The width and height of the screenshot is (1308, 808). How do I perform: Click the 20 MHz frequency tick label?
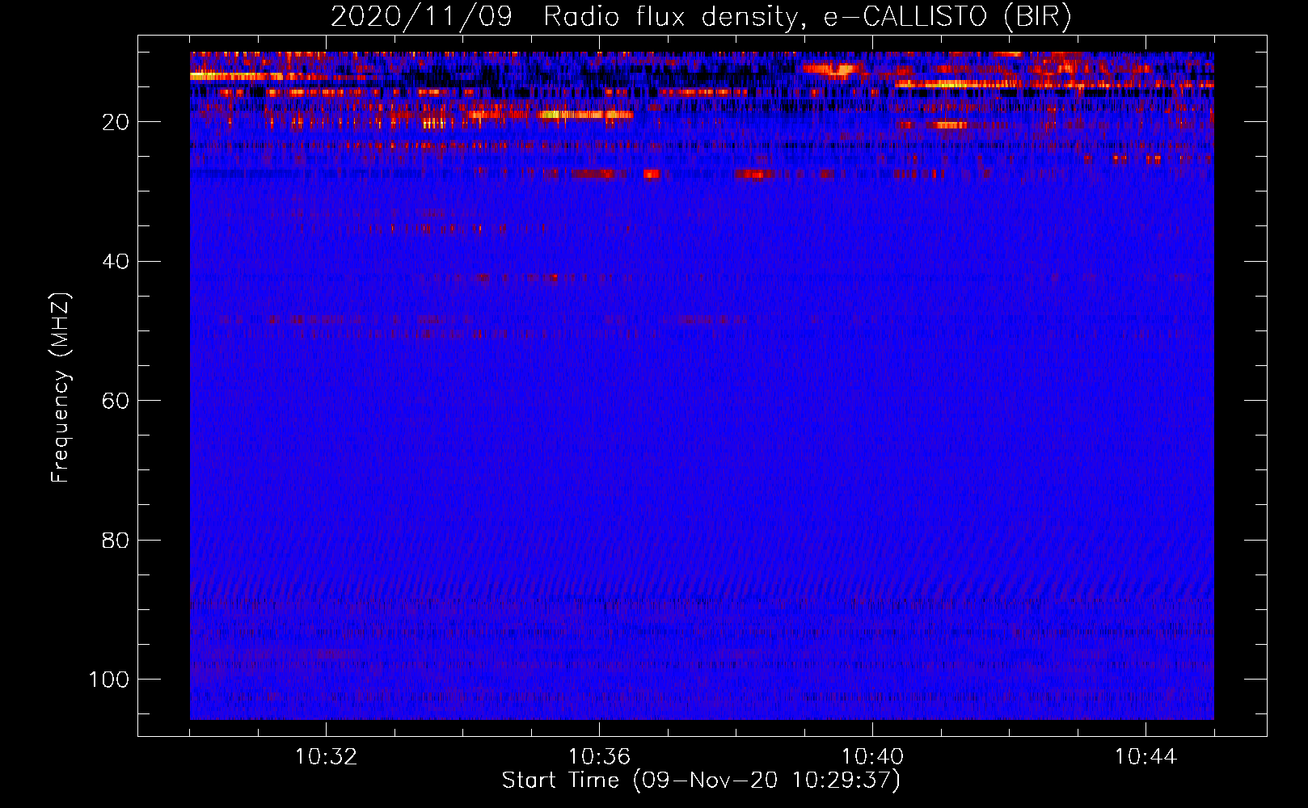[x=116, y=122]
